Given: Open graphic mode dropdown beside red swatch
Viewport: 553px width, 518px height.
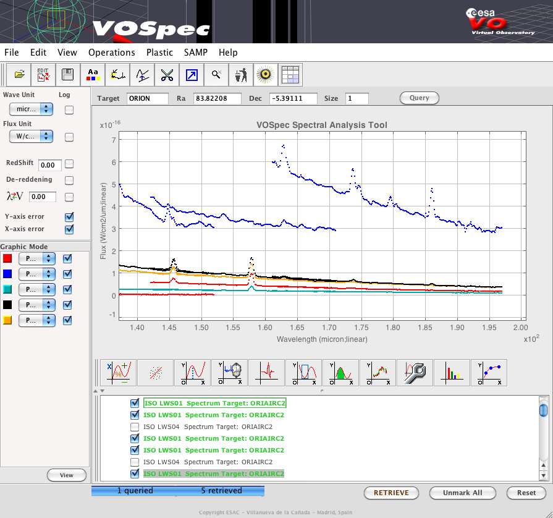Looking at the screenshot, I should click(x=37, y=258).
